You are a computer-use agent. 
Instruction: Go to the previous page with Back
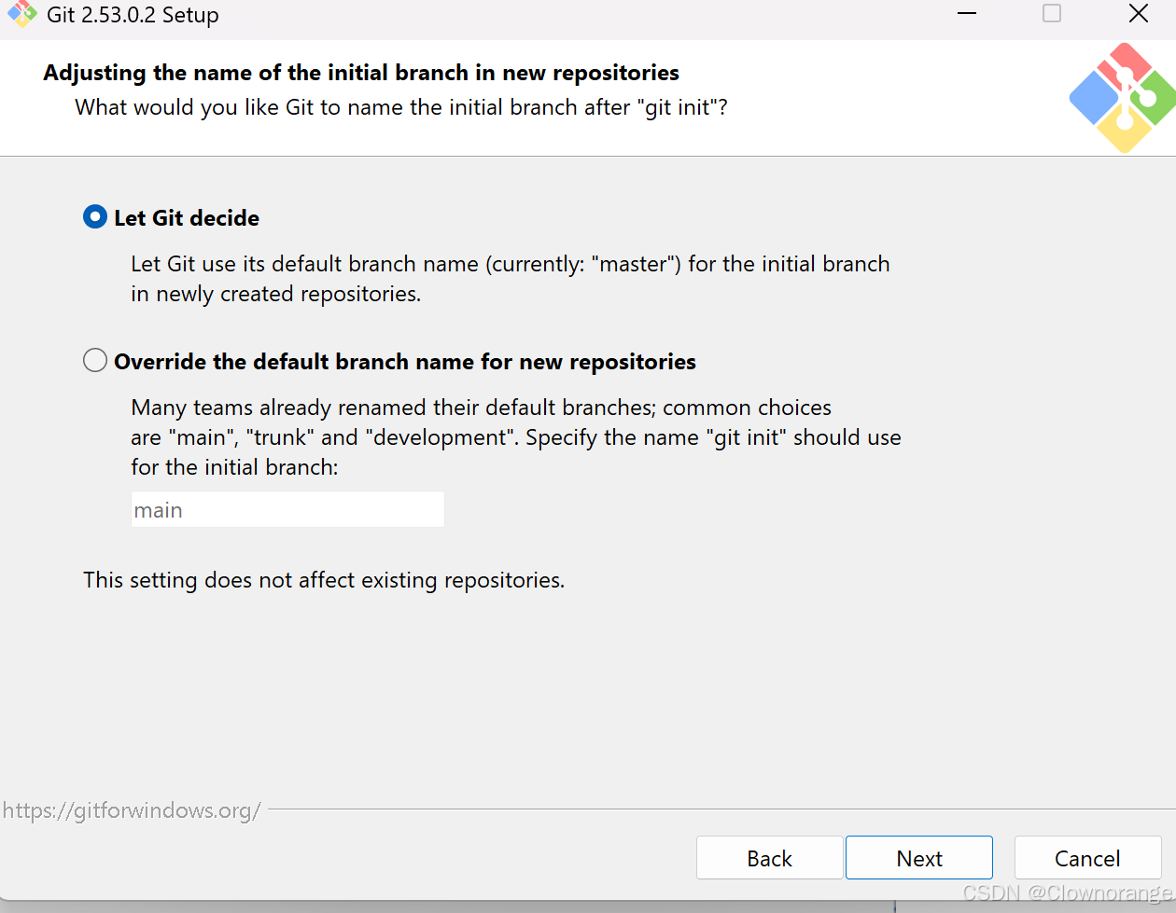pyautogui.click(x=769, y=858)
